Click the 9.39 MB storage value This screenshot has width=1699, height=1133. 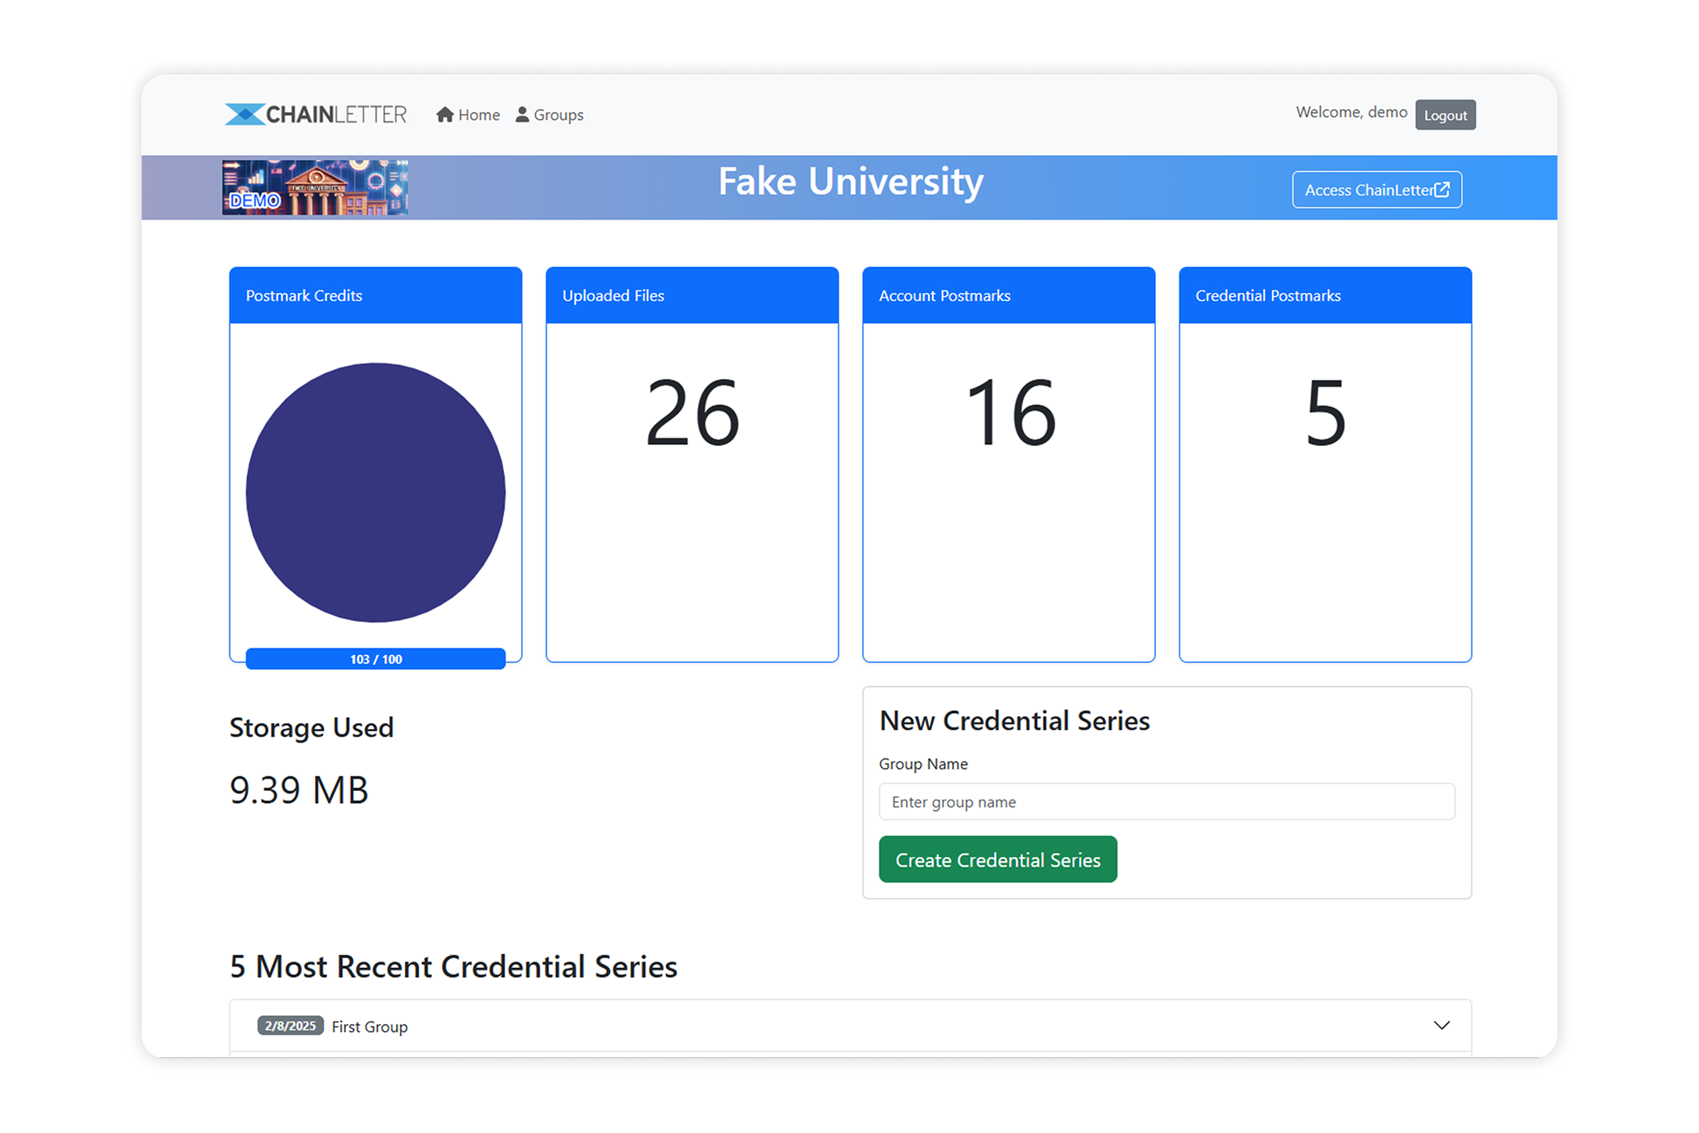click(x=298, y=789)
